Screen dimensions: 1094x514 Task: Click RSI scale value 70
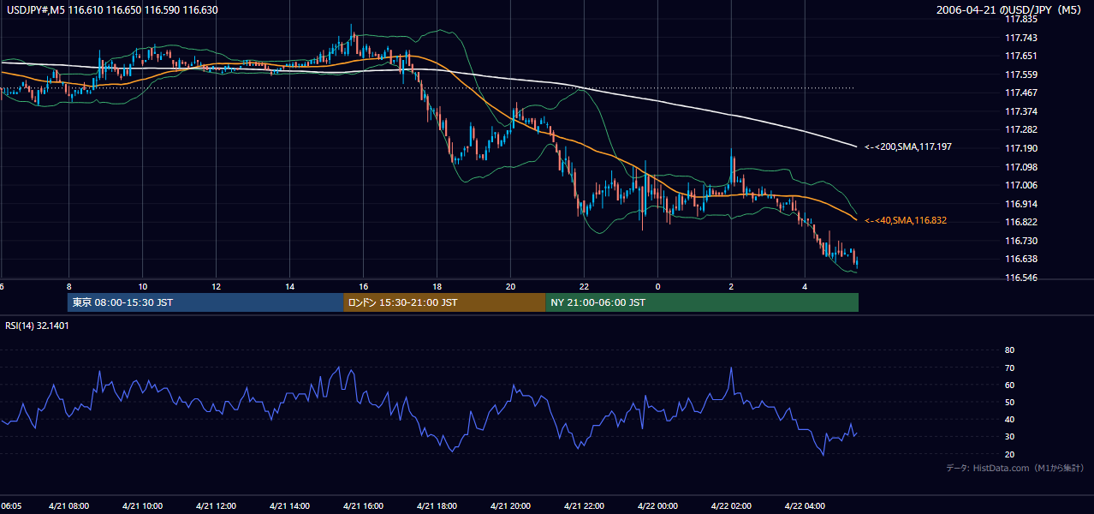1009,368
